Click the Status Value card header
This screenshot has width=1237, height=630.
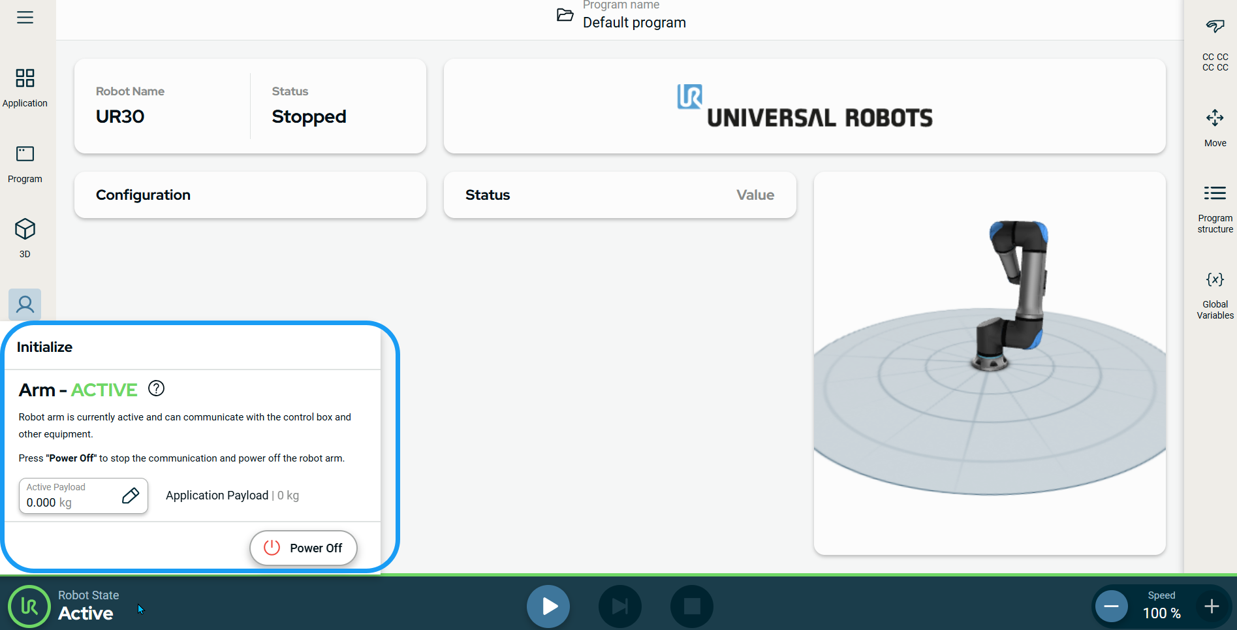click(619, 195)
